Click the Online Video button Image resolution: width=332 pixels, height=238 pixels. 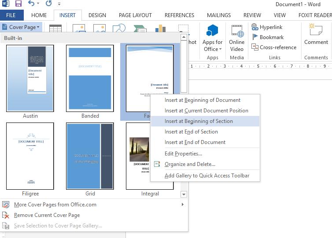237,38
